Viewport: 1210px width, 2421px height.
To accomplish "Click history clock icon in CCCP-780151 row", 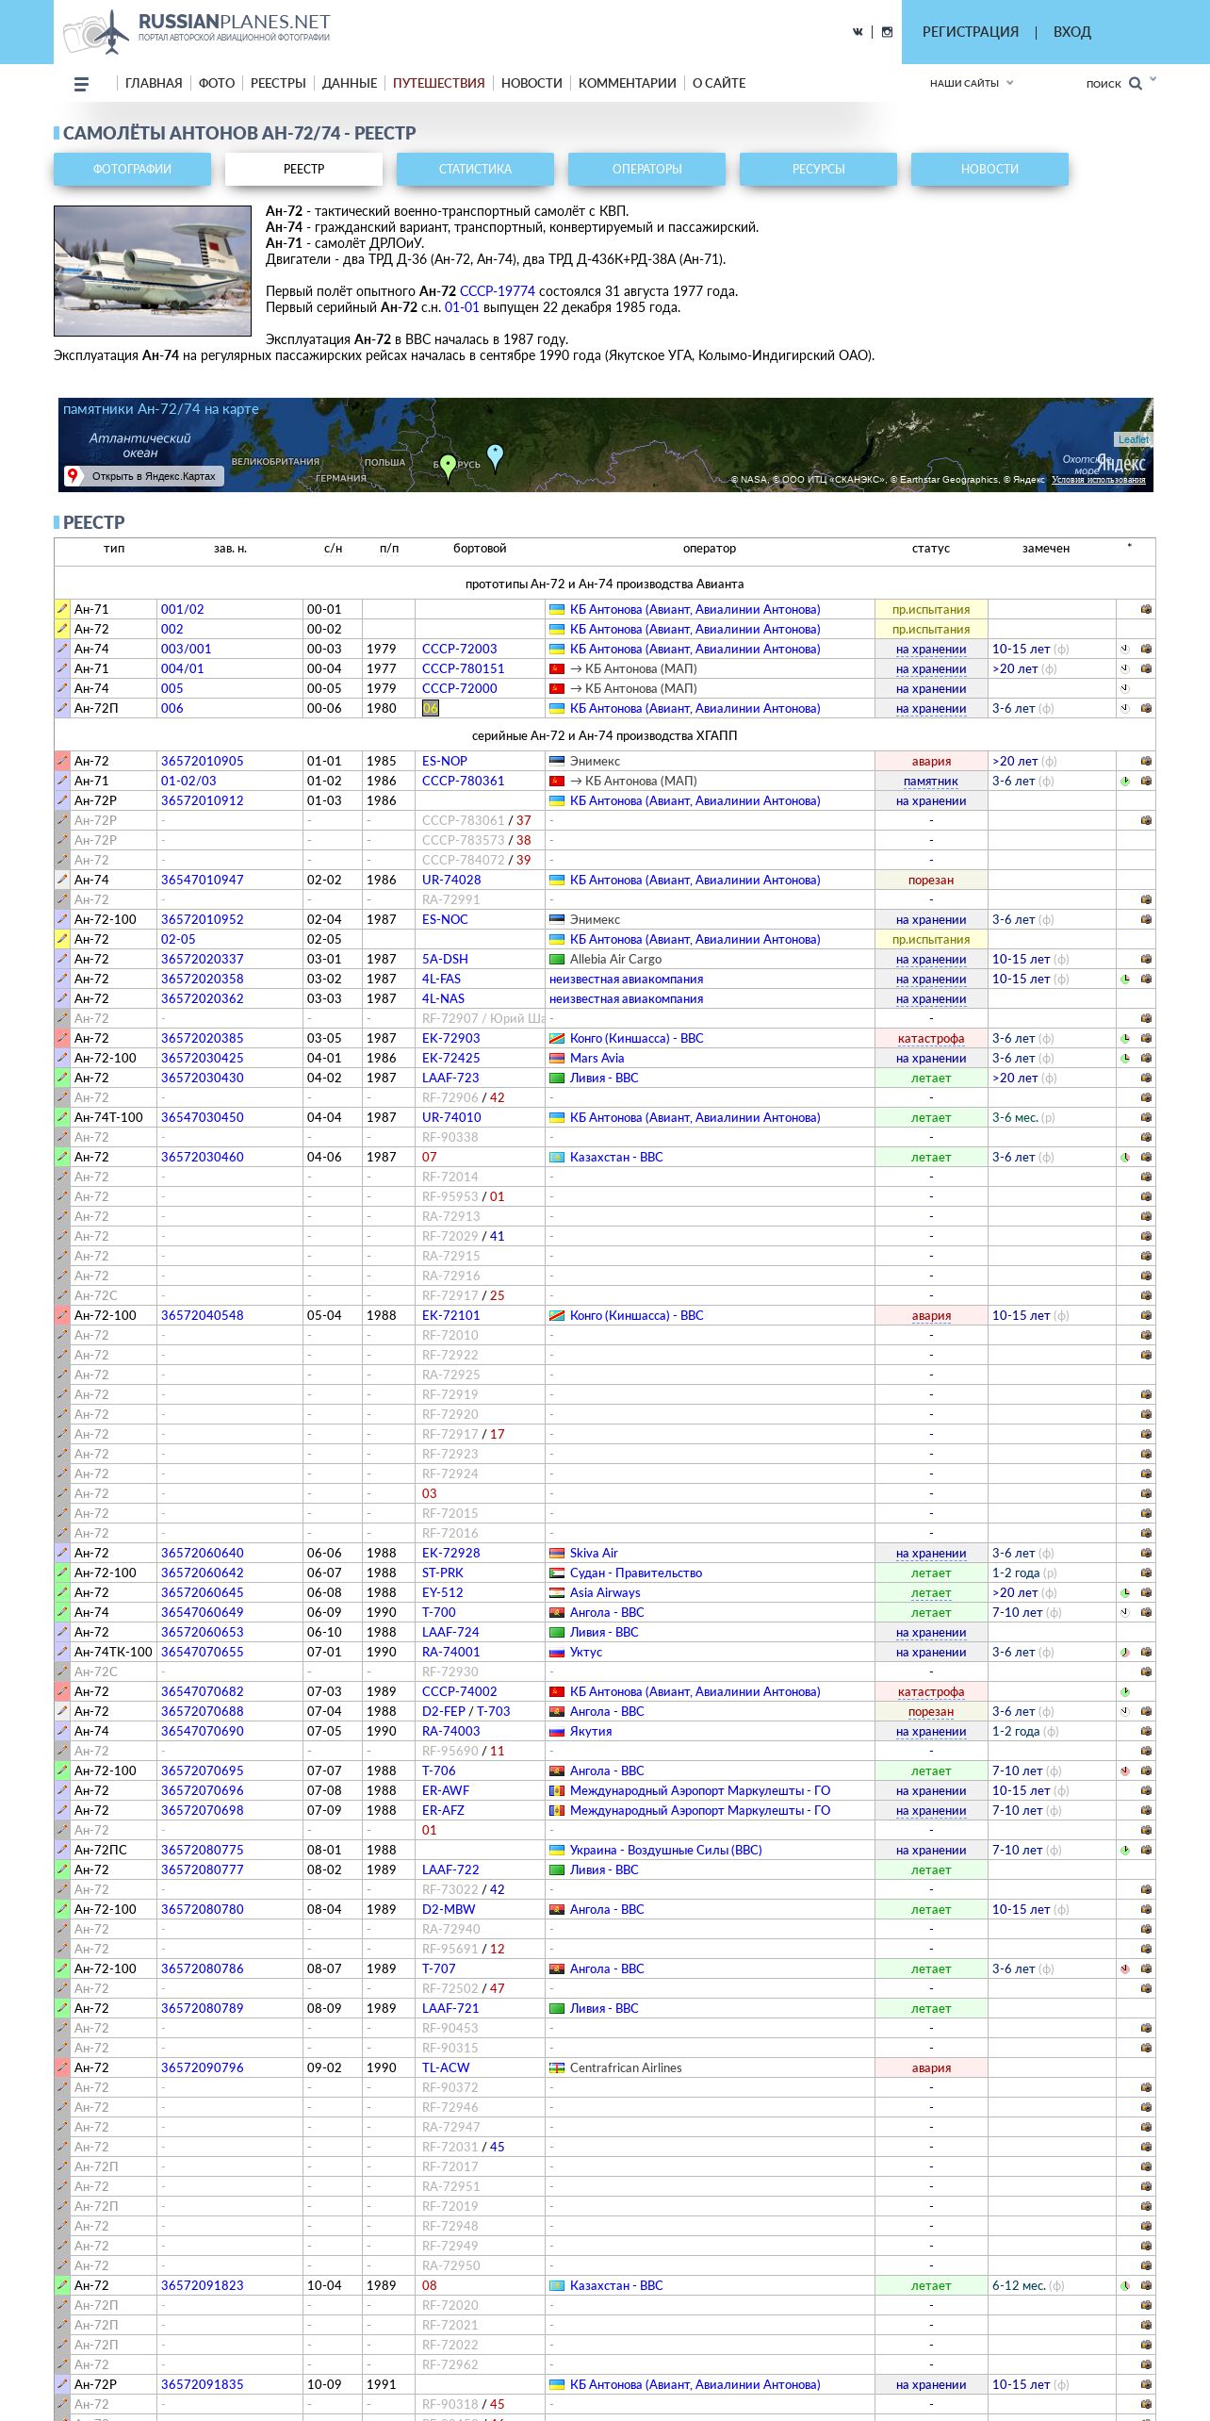I will pyautogui.click(x=1124, y=668).
